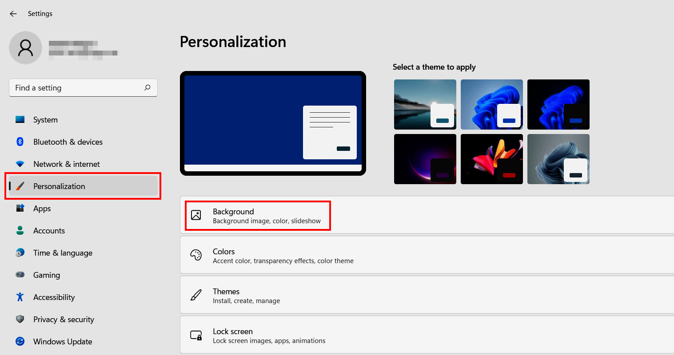Open the Time & language clock icon
Screen dimensions: 674x355
[x=20, y=252]
